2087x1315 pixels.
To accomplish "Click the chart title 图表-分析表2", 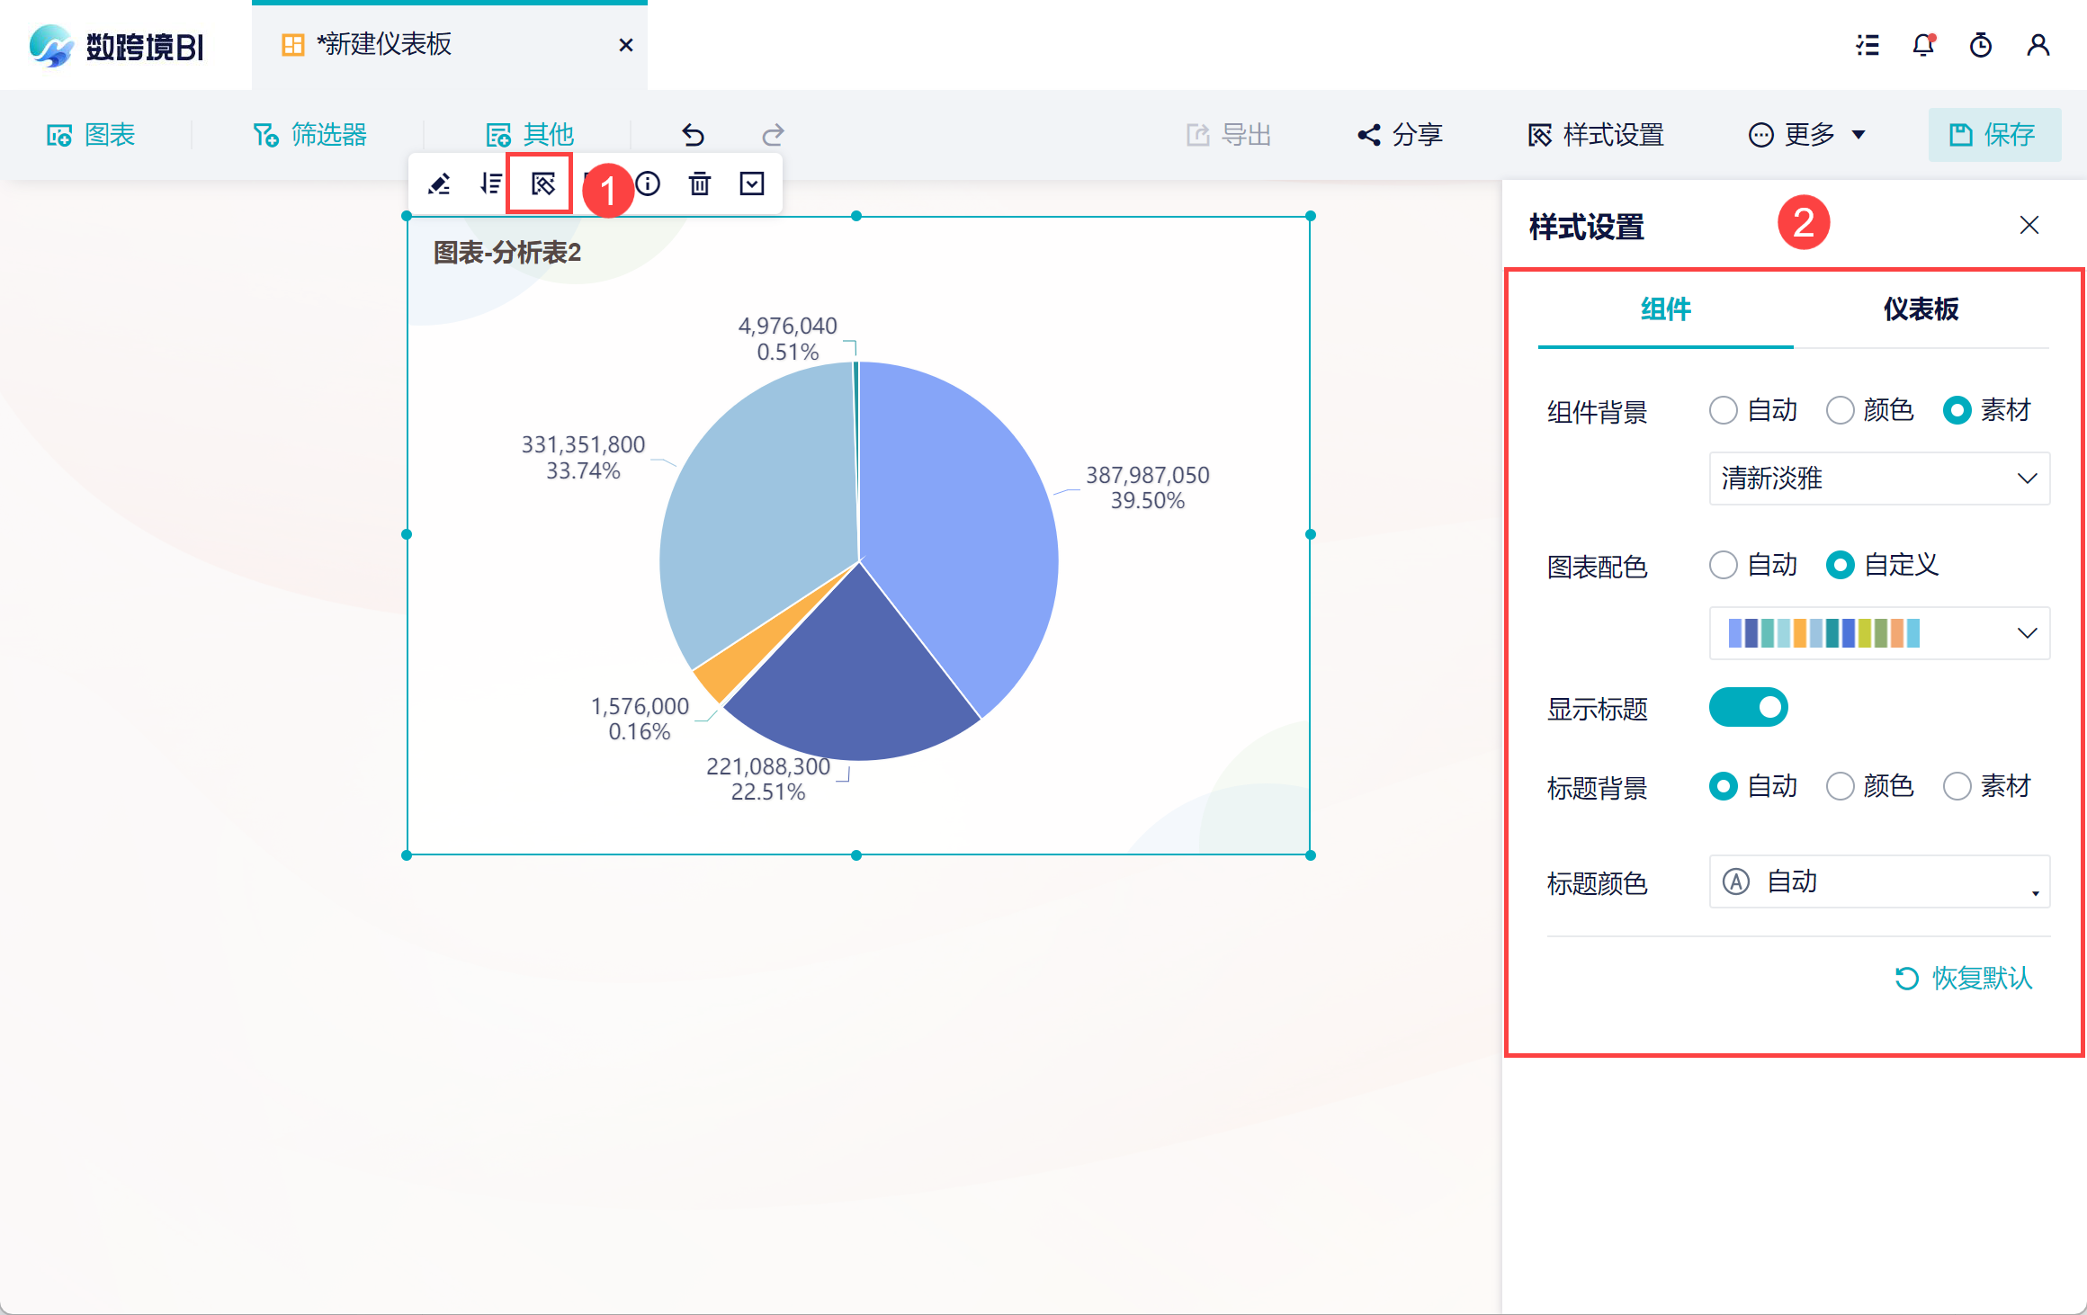I will point(507,253).
